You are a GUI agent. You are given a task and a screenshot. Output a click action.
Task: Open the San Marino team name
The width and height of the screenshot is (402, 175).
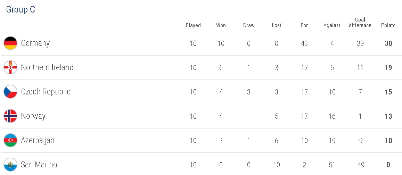pos(39,165)
